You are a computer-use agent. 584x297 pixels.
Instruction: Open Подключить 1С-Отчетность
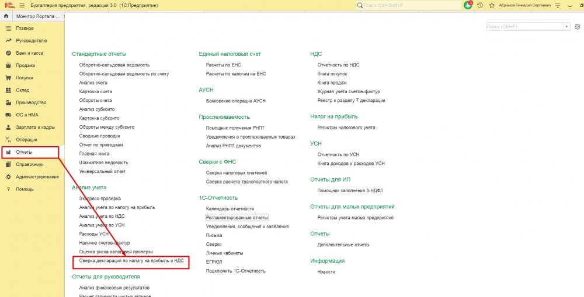point(236,271)
